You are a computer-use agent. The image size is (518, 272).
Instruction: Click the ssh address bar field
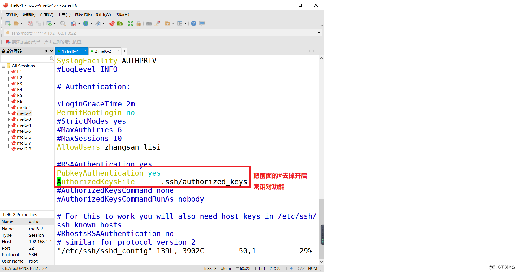tap(162, 33)
